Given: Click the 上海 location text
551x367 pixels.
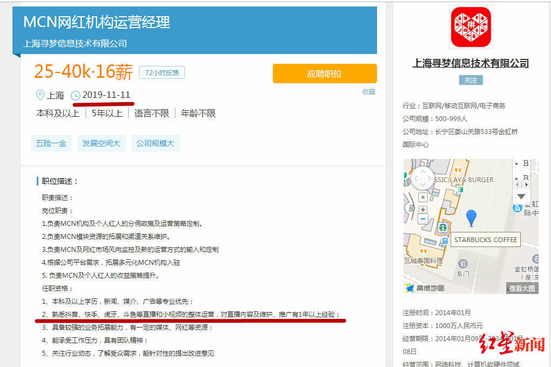Looking at the screenshot, I should click(x=56, y=95).
